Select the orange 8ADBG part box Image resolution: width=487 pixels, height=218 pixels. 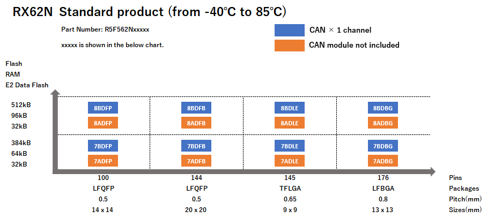tap(383, 123)
